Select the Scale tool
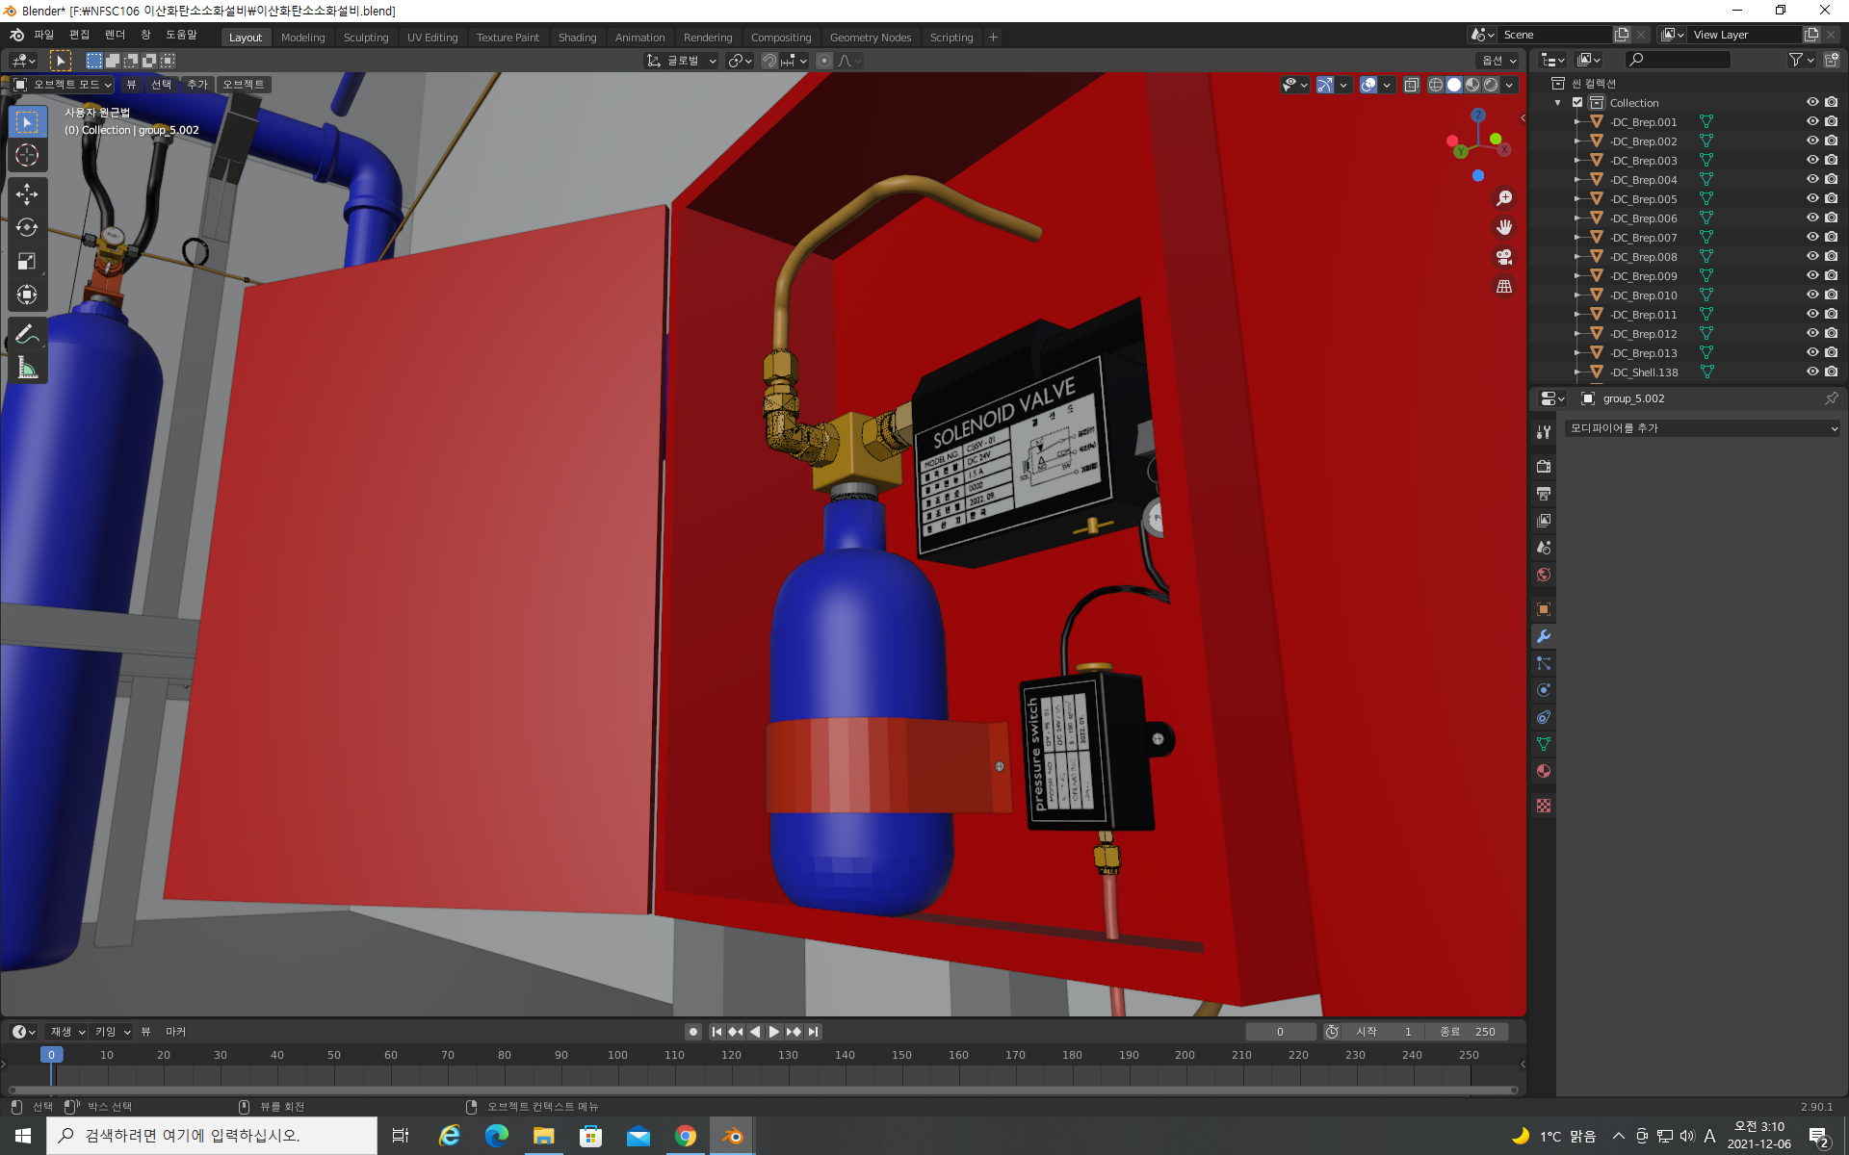 point(26,262)
